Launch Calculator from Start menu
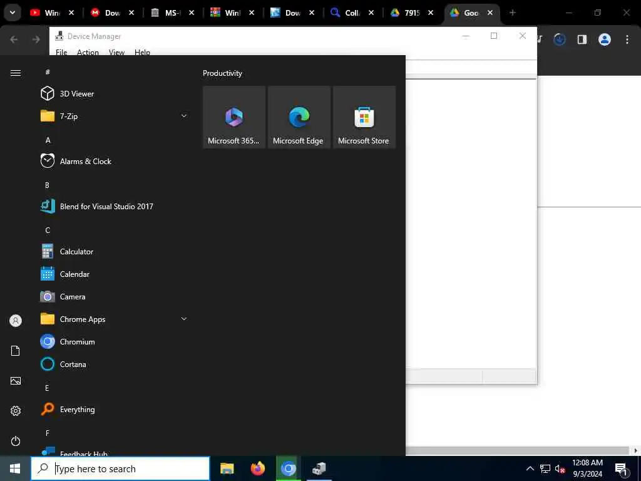The image size is (641, 481). (115, 251)
